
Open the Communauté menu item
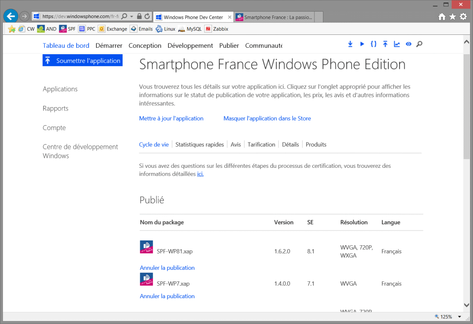tap(264, 46)
